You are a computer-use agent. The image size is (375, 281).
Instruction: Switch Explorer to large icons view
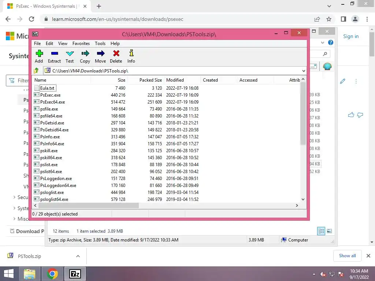(x=329, y=231)
